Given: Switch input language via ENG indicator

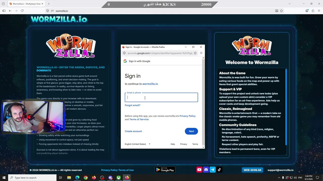Looking at the screenshot, I should point(300,178).
